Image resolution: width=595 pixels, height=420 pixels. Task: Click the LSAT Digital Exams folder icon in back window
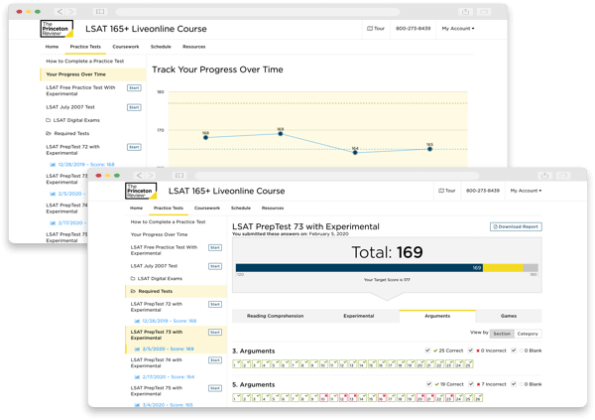click(x=49, y=119)
